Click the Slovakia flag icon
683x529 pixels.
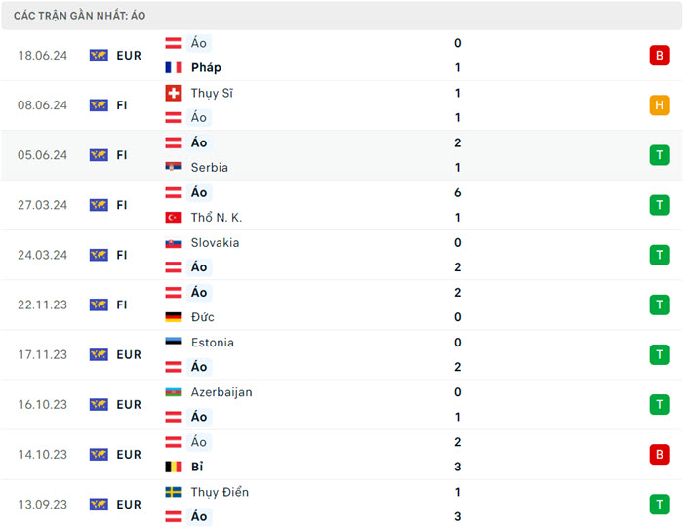coord(174,242)
